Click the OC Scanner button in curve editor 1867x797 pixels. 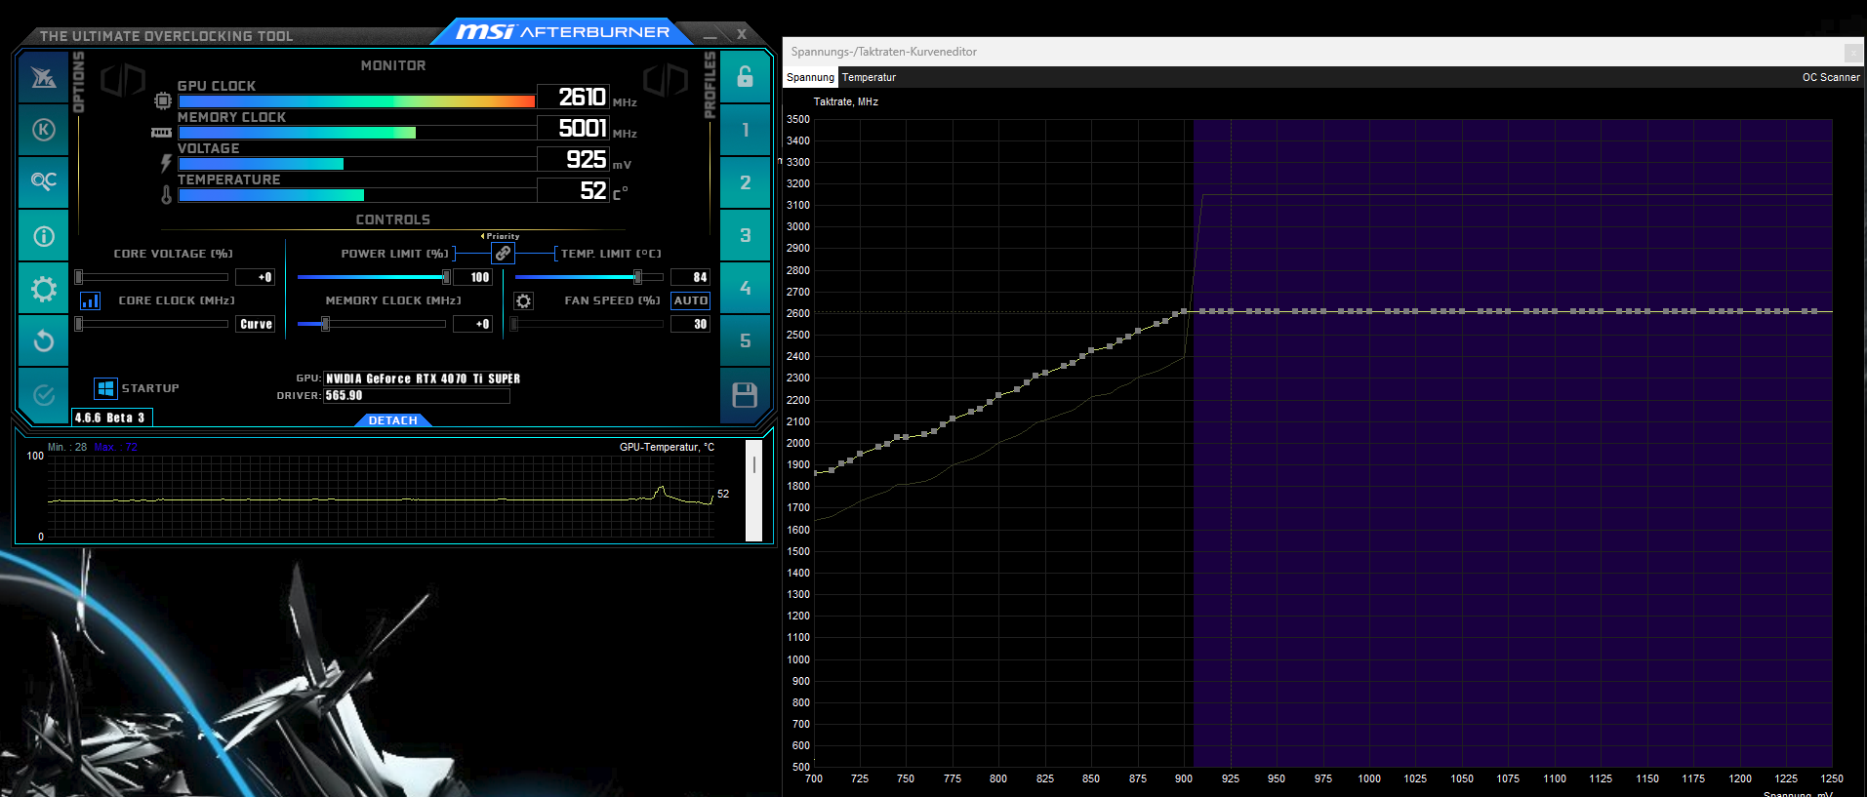[x=1831, y=77]
